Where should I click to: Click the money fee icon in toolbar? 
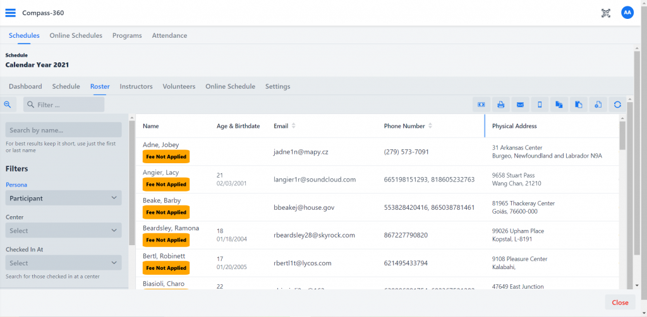481,105
